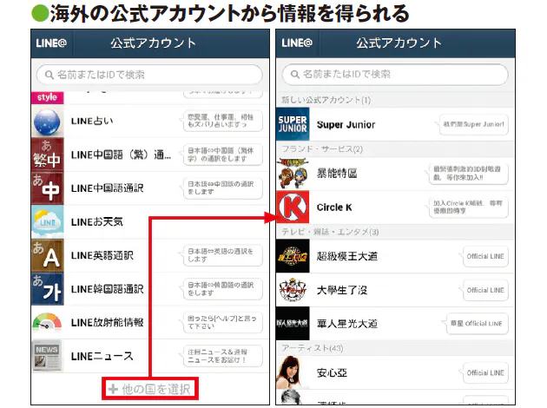
Task: Focus the right 名前またはIDで検索 field
Action: coord(395,75)
